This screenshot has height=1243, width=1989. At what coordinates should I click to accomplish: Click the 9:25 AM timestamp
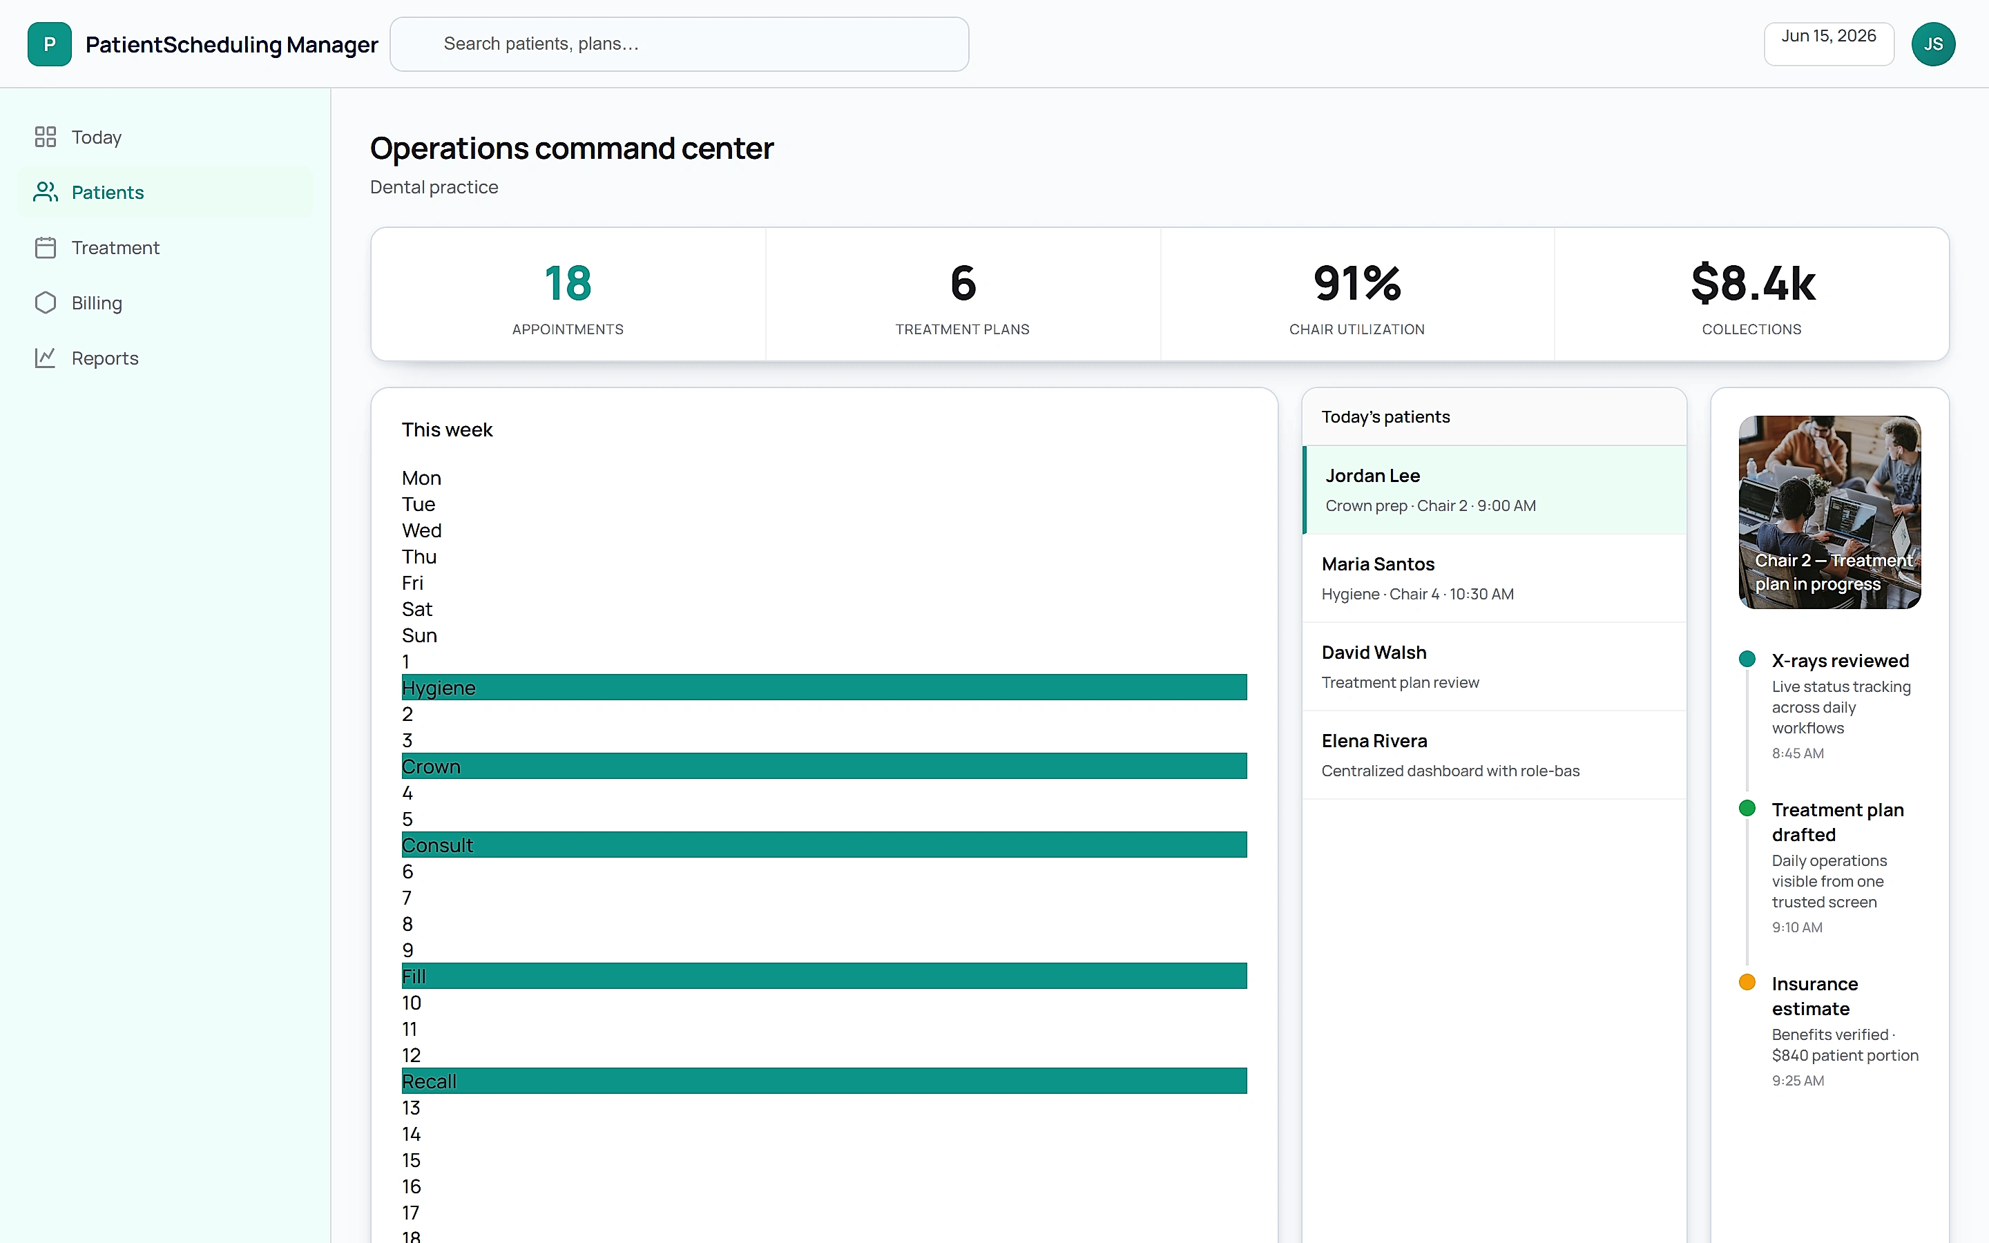pos(1798,1081)
